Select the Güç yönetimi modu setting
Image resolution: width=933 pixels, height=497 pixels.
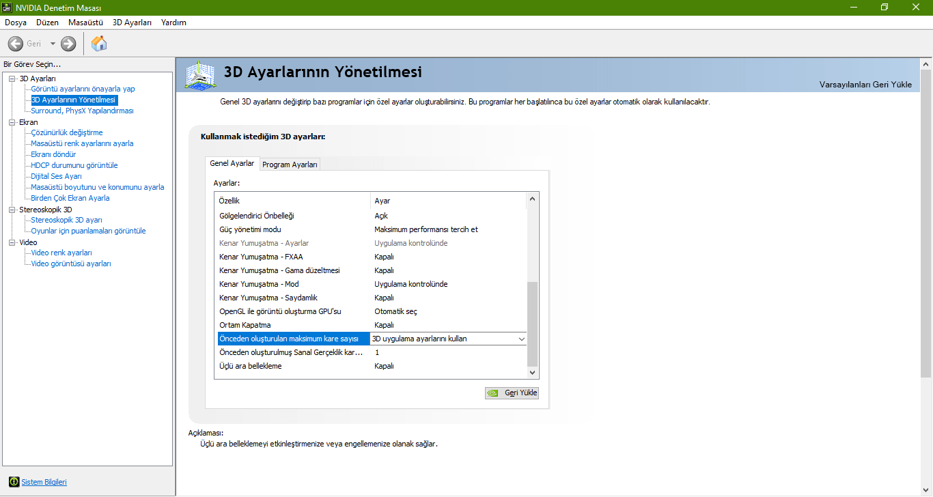coord(371,229)
